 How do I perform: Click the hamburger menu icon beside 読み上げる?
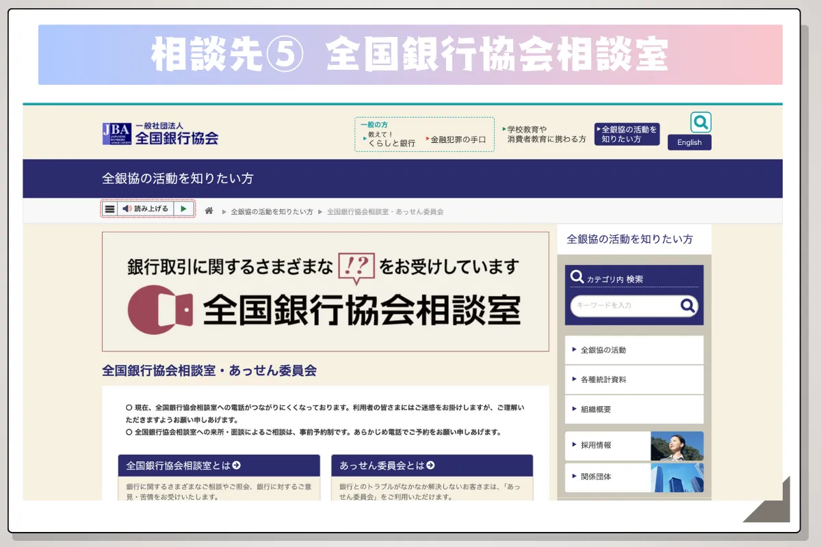coord(109,208)
